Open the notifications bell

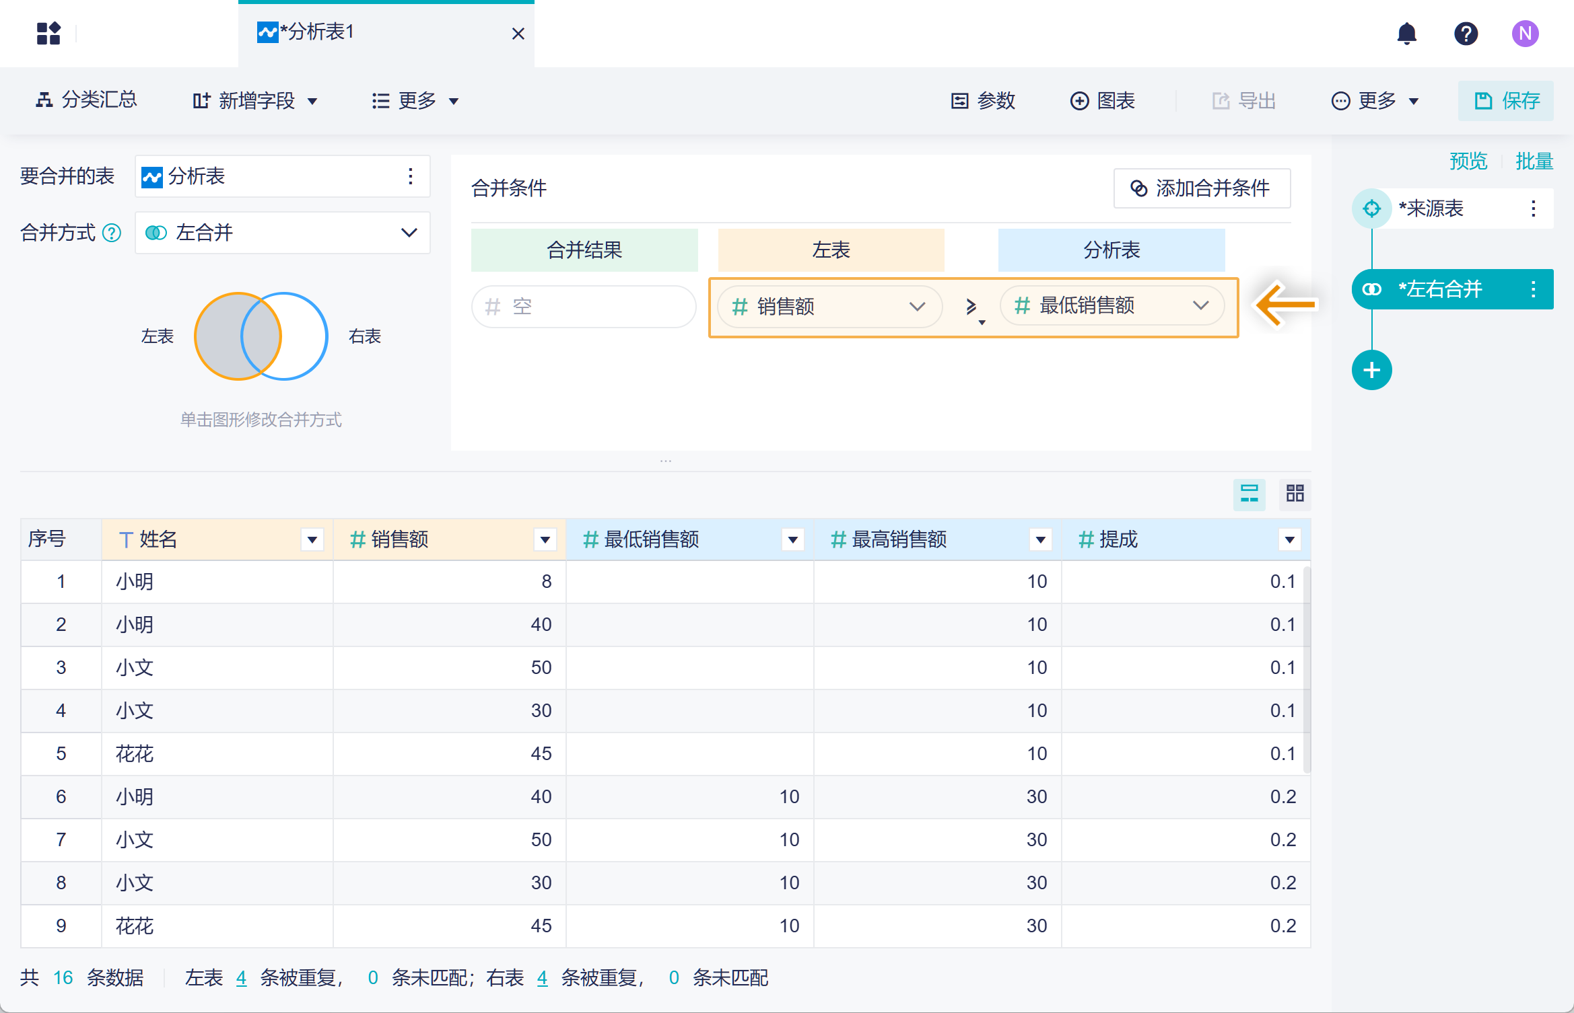[x=1406, y=34]
